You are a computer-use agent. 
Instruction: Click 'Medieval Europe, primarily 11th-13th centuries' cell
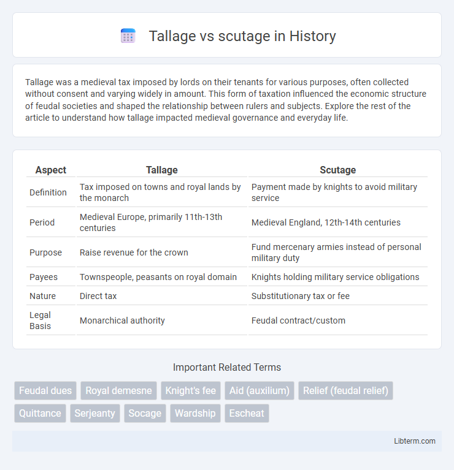coord(161,222)
